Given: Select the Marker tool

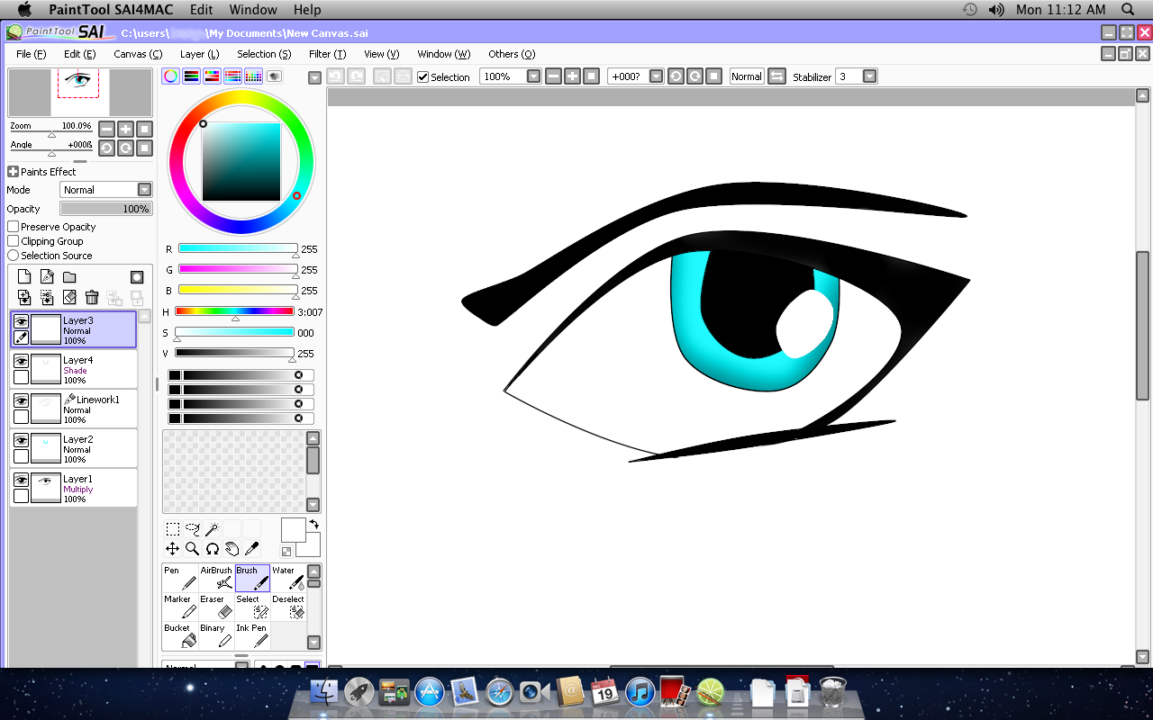Looking at the screenshot, I should (x=180, y=607).
